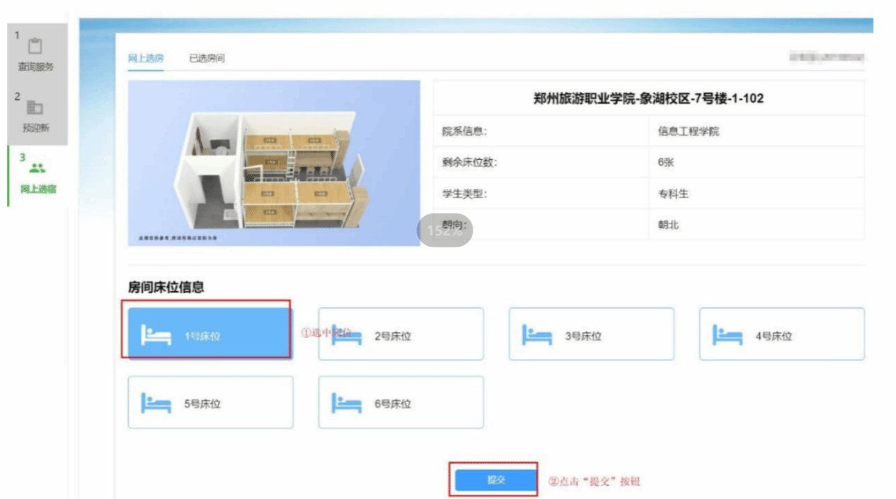Choose the 4号床位 bed card label

point(774,336)
